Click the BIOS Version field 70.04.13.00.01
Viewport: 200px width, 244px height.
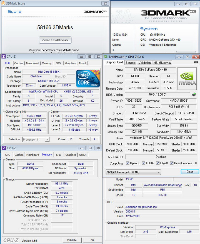point(157,94)
